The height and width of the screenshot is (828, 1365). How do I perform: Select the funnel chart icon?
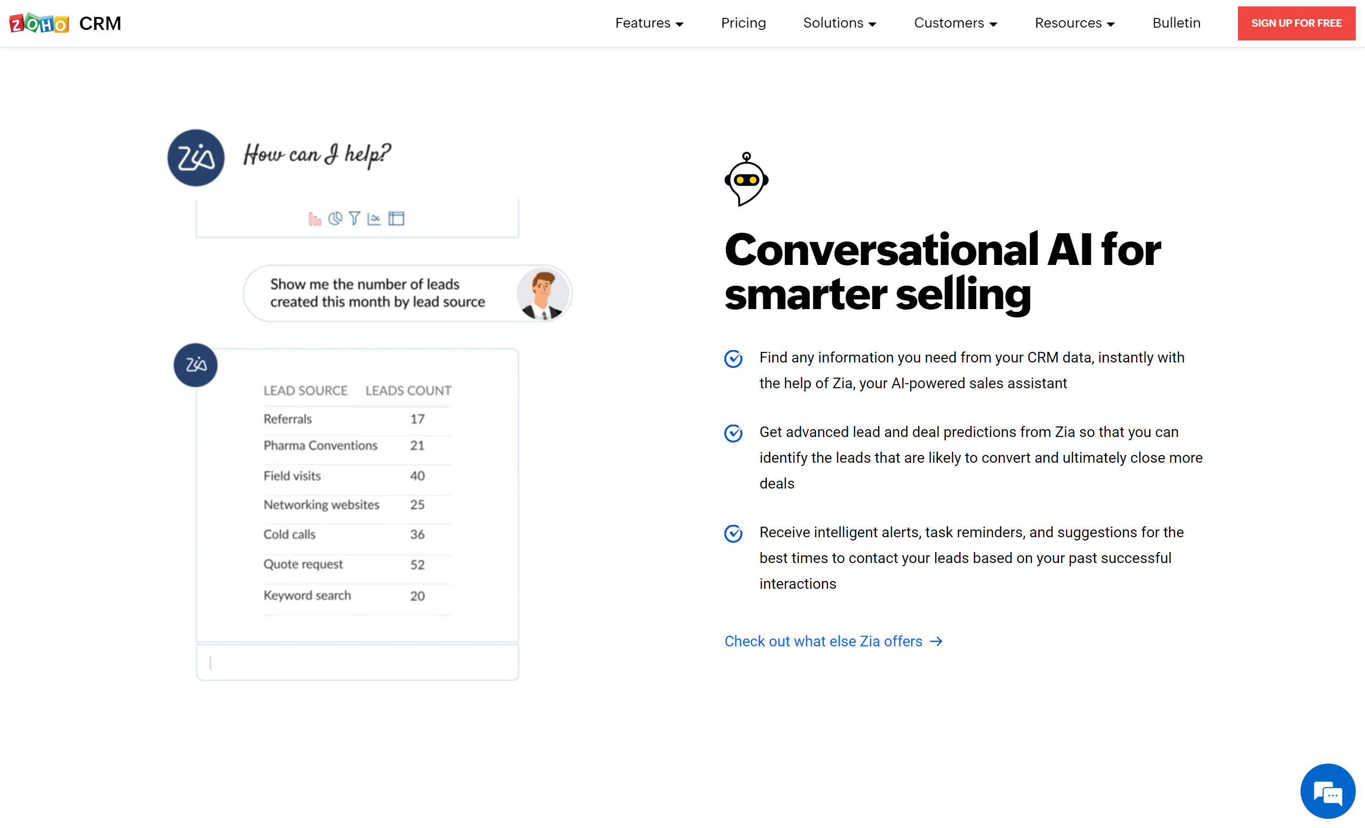click(354, 218)
